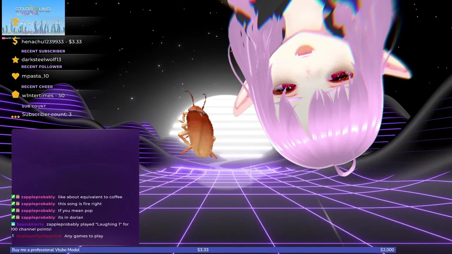
Task: Click zappleprobably's name on the 'tf you mean pop' message
Action: coord(38,211)
